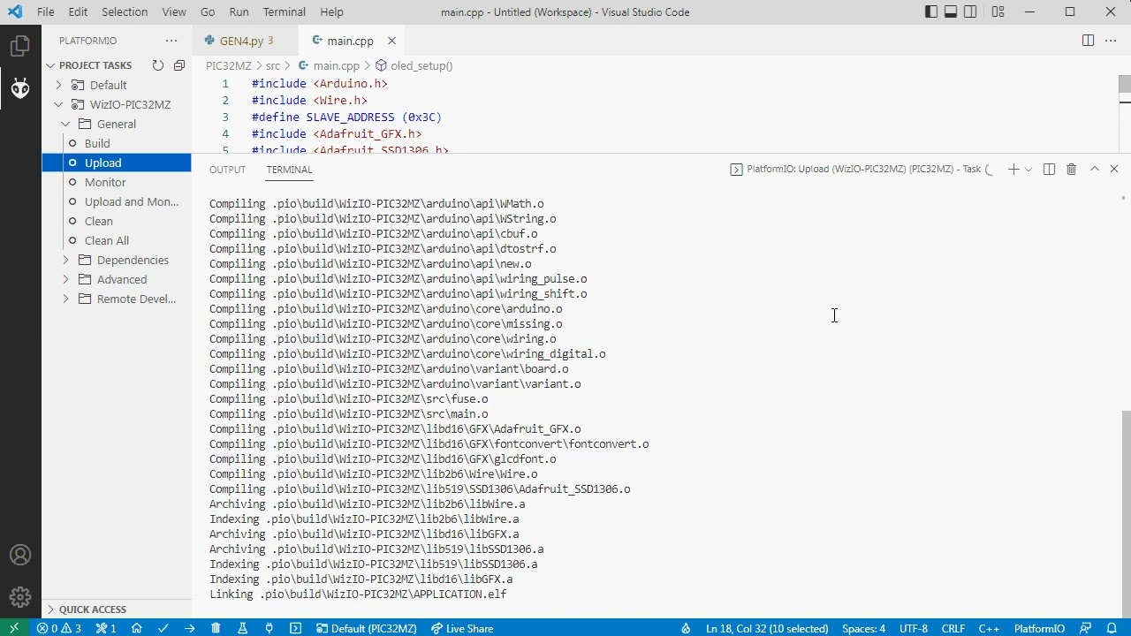
Task: Open the Explorer view in activity bar
Action: click(20, 46)
